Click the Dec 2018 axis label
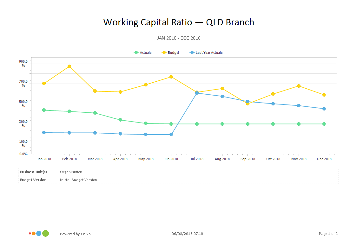 (x=324, y=159)
